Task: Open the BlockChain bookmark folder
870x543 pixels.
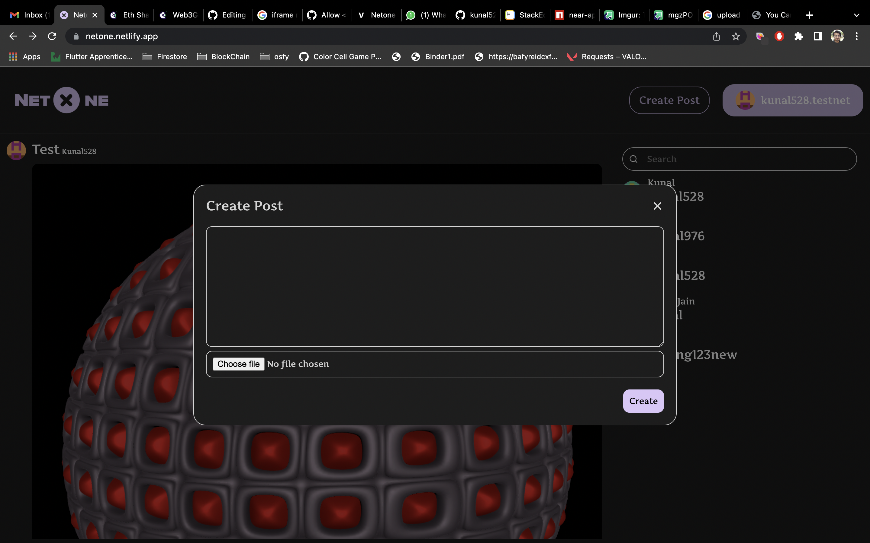Action: coord(223,57)
